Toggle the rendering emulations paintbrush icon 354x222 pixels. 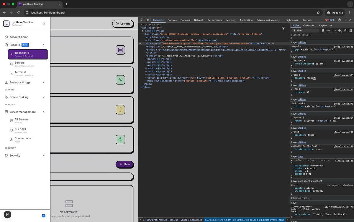coord(345,30)
